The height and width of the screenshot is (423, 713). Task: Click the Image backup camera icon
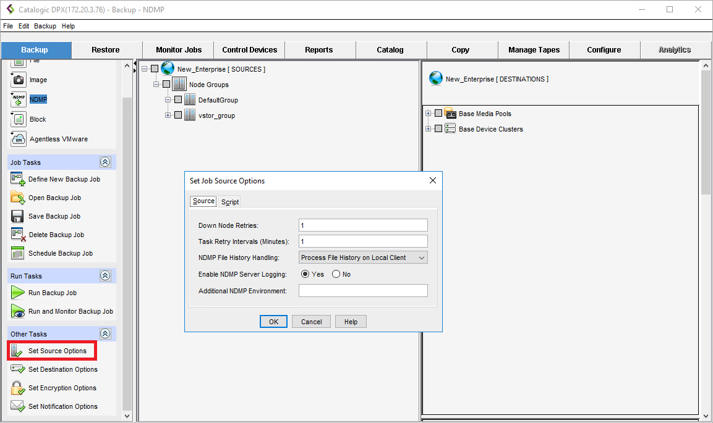(x=19, y=80)
